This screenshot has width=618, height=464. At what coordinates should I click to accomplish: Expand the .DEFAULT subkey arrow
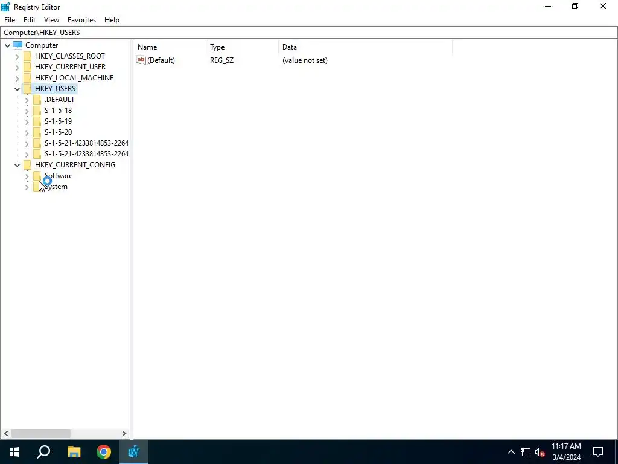click(x=27, y=100)
